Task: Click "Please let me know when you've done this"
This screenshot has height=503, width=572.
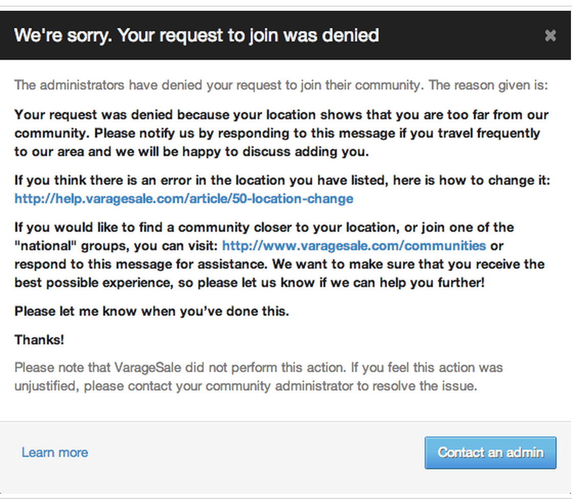Action: point(151,311)
